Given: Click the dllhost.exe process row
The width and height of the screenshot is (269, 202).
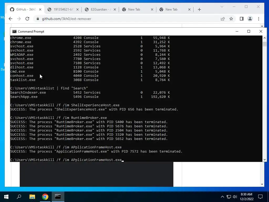Looking at the screenshot, I should click(90, 67).
